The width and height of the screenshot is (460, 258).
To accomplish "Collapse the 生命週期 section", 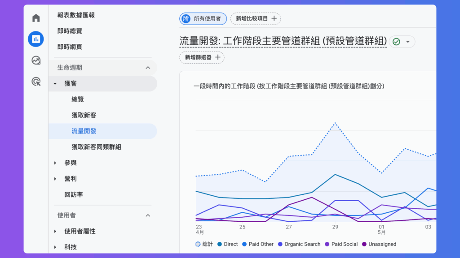I will (x=103, y=68).
